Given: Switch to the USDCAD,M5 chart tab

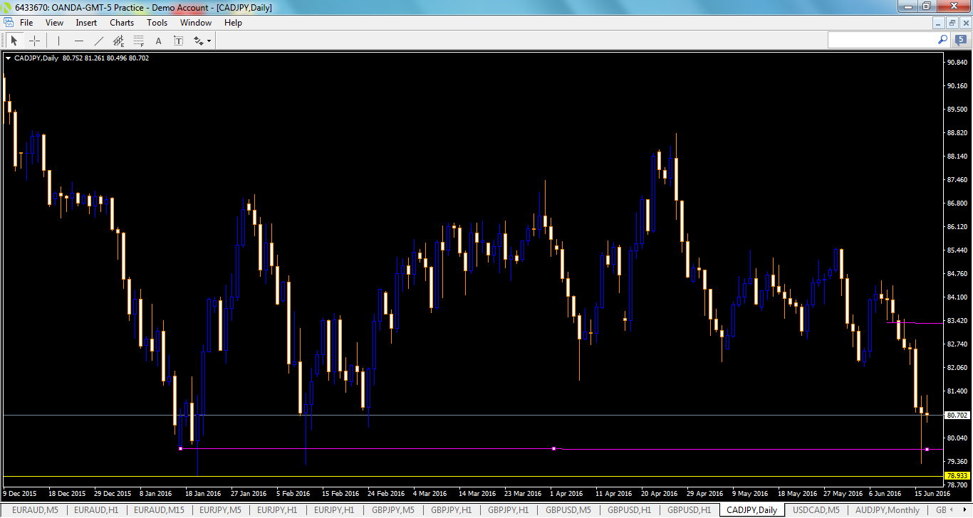Looking at the screenshot, I should 815,510.
